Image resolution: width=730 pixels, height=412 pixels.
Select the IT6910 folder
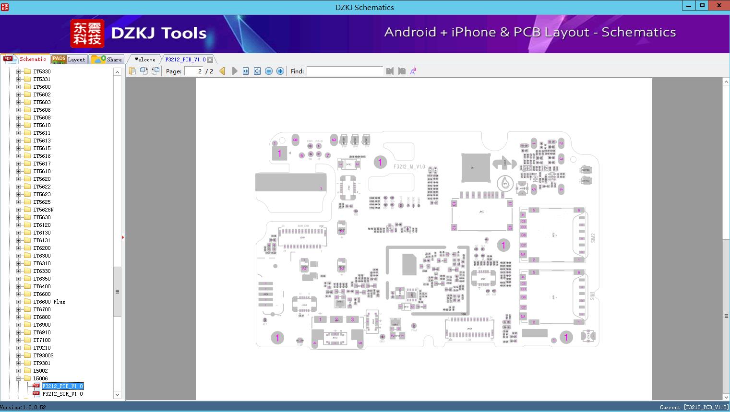pos(42,332)
